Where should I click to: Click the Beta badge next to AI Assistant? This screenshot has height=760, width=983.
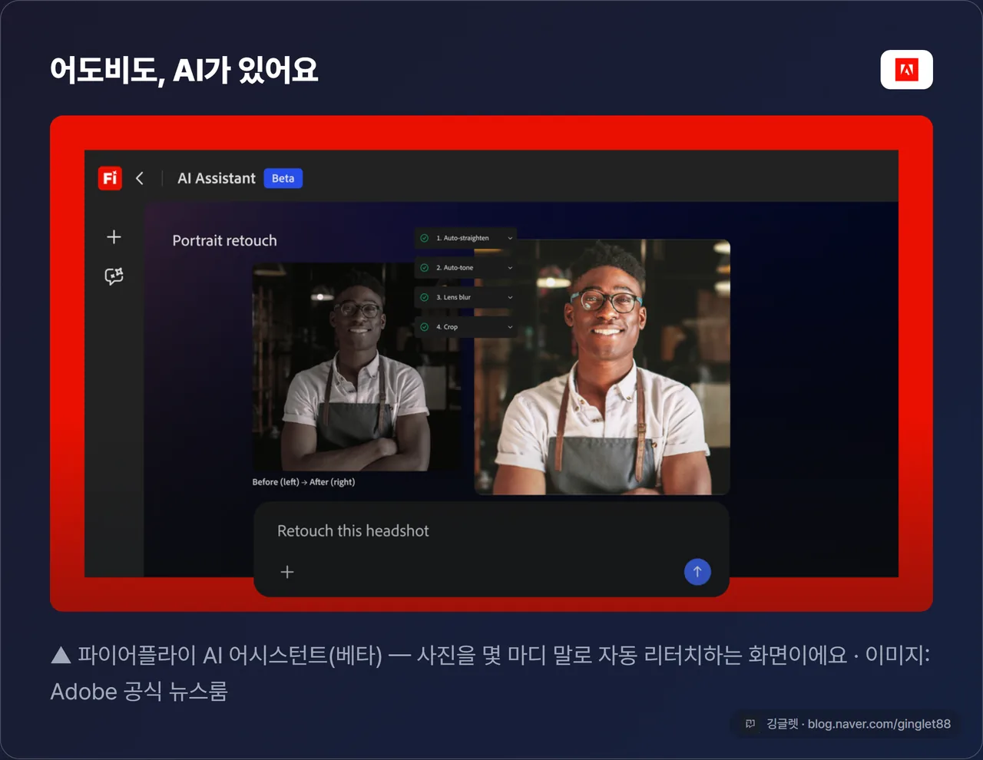pyautogui.click(x=283, y=178)
